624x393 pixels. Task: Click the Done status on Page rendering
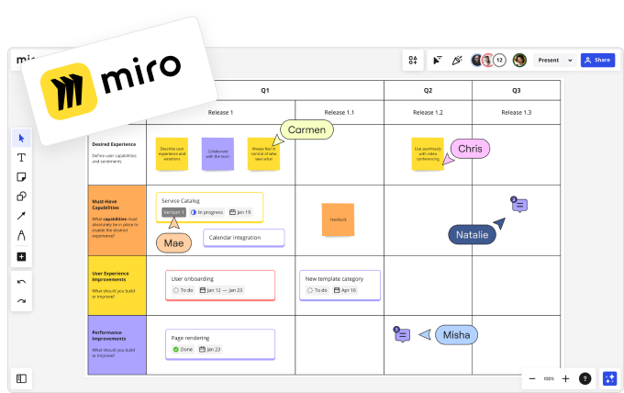180,349
